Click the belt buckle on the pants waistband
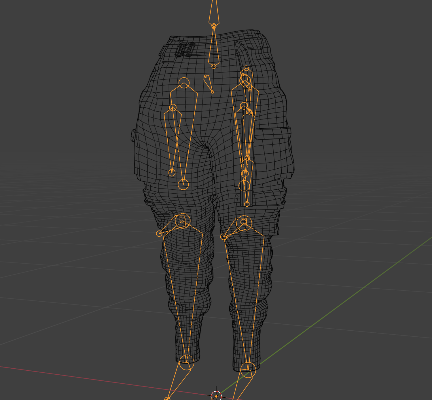Image resolution: width=432 pixels, height=400 pixels. tap(186, 49)
